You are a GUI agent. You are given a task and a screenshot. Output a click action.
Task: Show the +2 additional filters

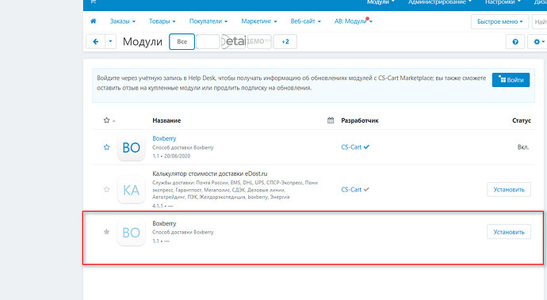(x=285, y=42)
